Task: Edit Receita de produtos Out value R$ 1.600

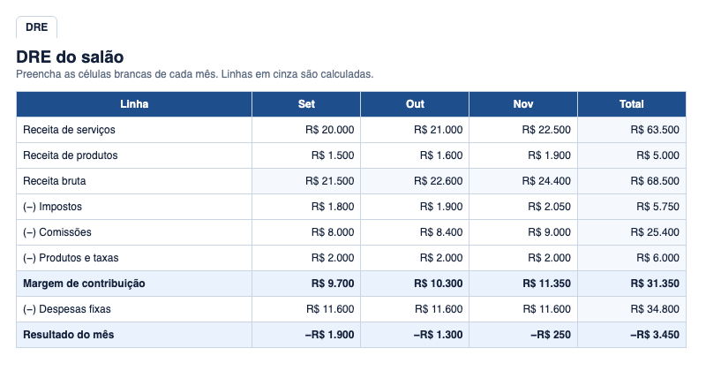Action: coord(415,155)
